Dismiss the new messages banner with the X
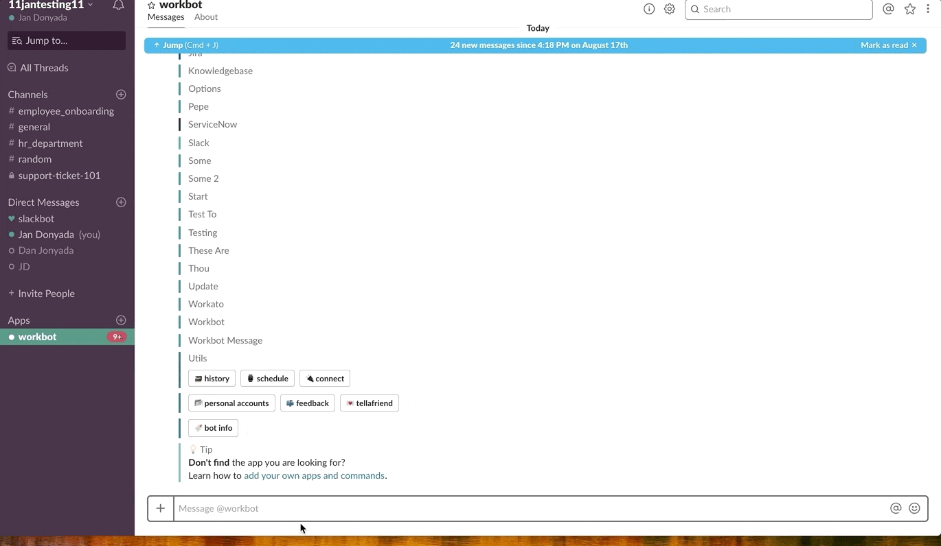Viewport: 941px width, 546px height. pos(914,45)
